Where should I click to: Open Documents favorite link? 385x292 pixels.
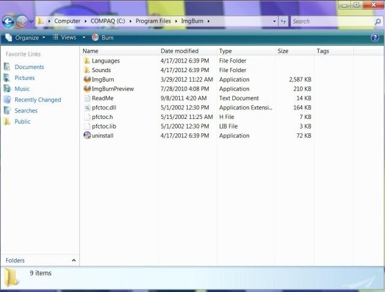point(29,67)
